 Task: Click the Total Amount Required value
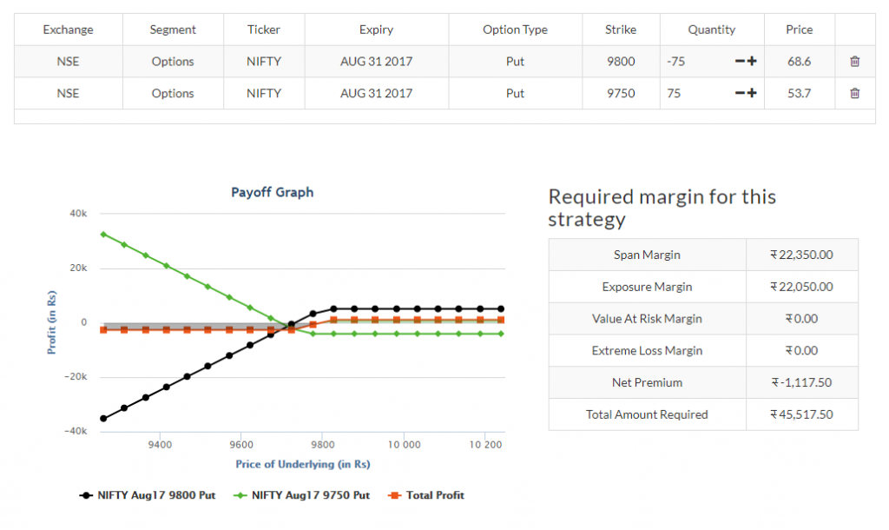point(802,414)
